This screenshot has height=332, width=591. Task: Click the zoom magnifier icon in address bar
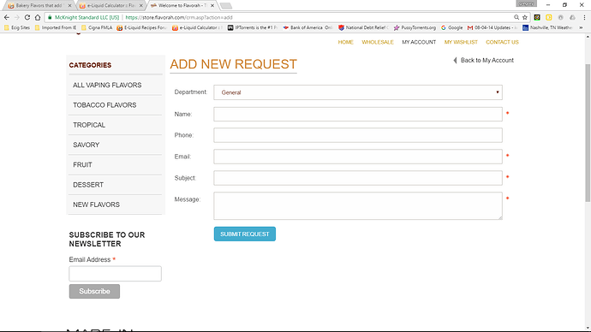(516, 17)
